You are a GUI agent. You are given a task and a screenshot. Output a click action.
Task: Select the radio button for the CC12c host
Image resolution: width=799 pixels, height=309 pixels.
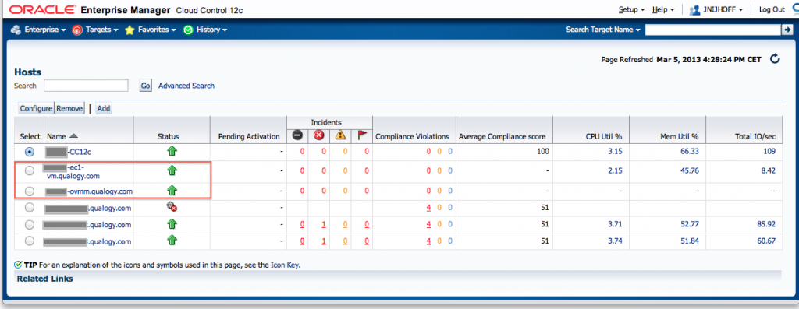pyautogui.click(x=30, y=152)
